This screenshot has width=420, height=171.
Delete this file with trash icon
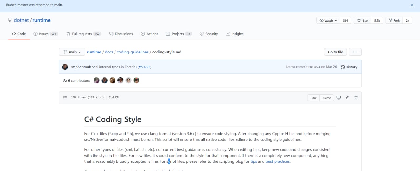pos(356,97)
